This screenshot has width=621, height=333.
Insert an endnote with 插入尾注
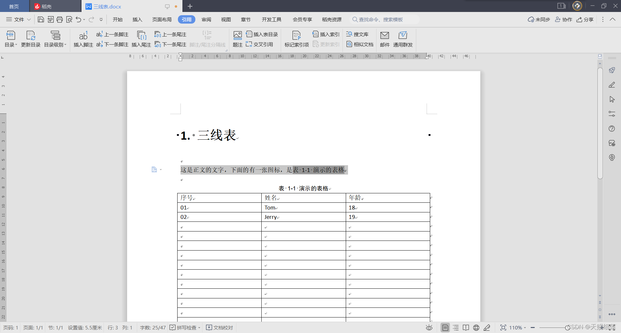[141, 39]
